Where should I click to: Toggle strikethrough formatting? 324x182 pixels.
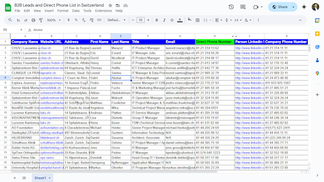(172, 20)
